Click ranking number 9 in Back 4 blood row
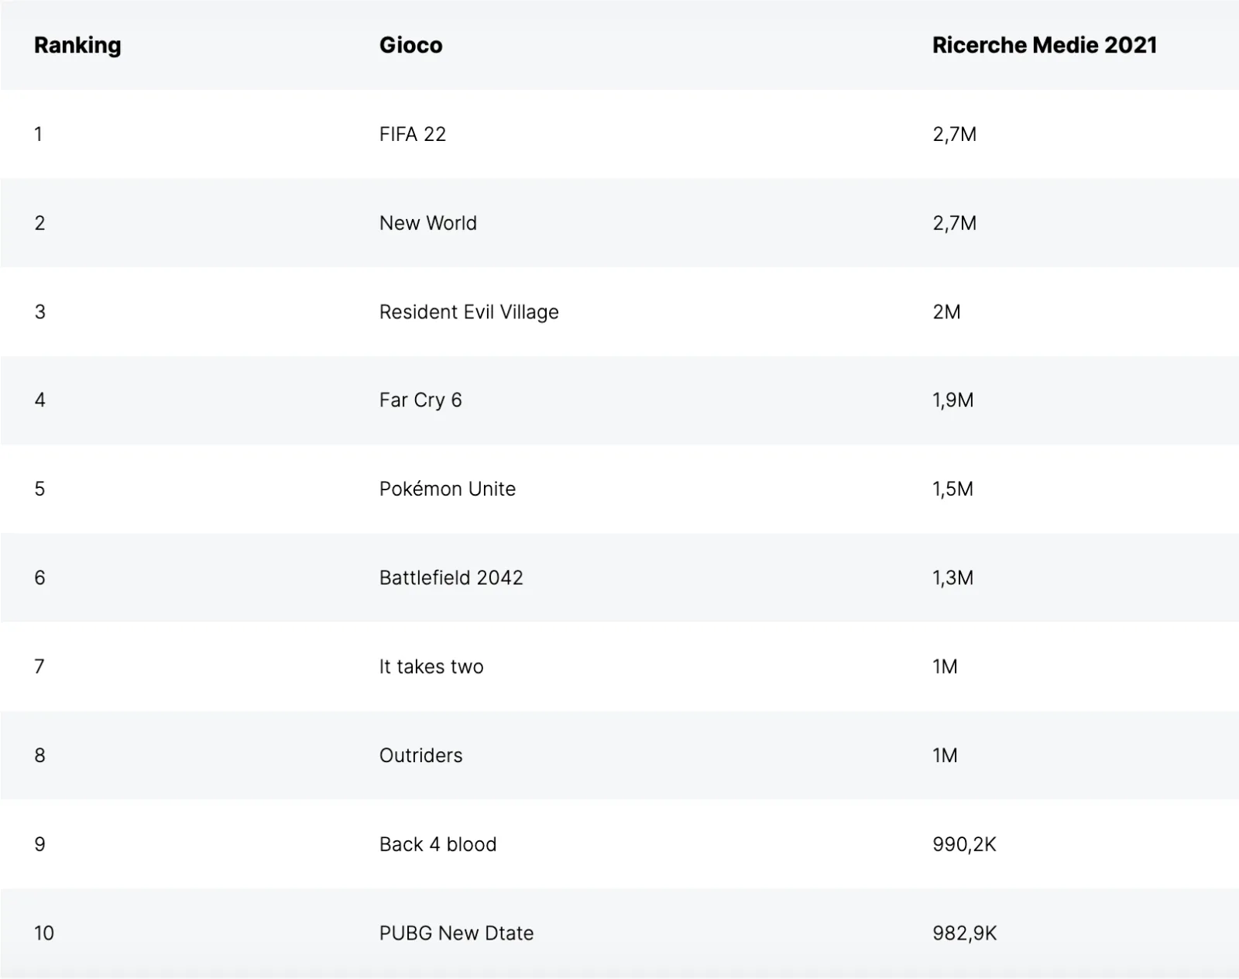Viewport: 1239px width, 979px height. [x=39, y=844]
